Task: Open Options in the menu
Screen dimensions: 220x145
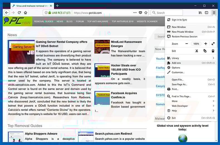Action: point(190,67)
